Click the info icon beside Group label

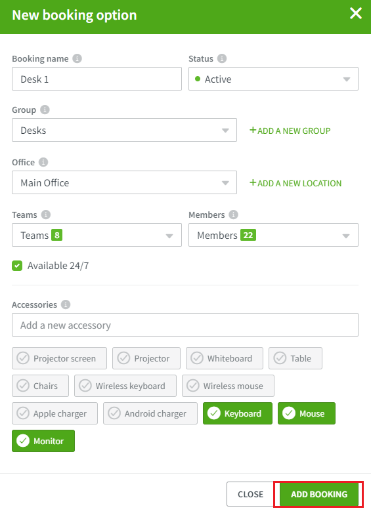[x=45, y=110]
